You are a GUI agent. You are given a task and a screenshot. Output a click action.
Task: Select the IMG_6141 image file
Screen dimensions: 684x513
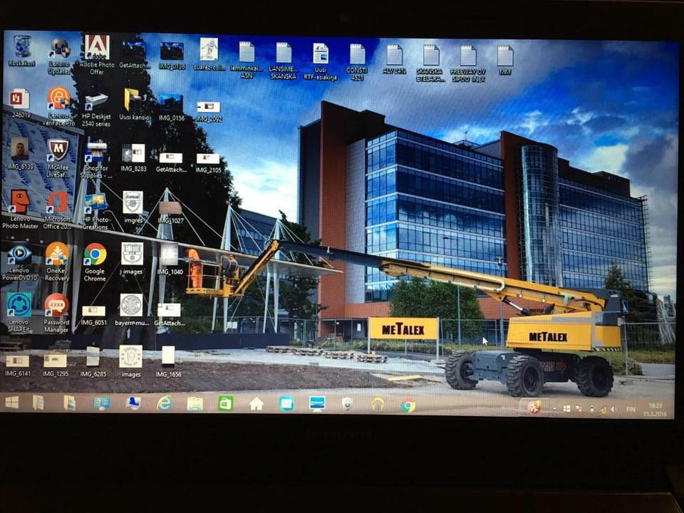18,366
